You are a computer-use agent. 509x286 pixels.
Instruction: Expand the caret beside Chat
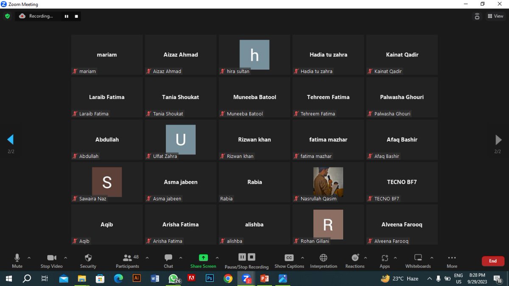coord(180,258)
